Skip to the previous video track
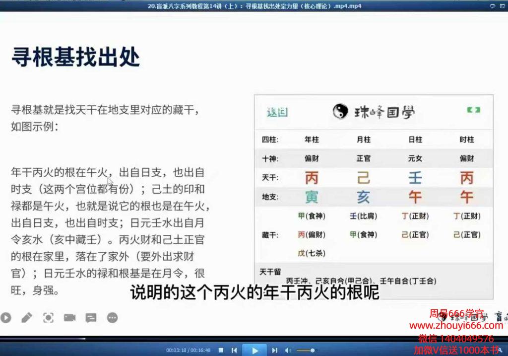The image size is (508, 356). 234,350
